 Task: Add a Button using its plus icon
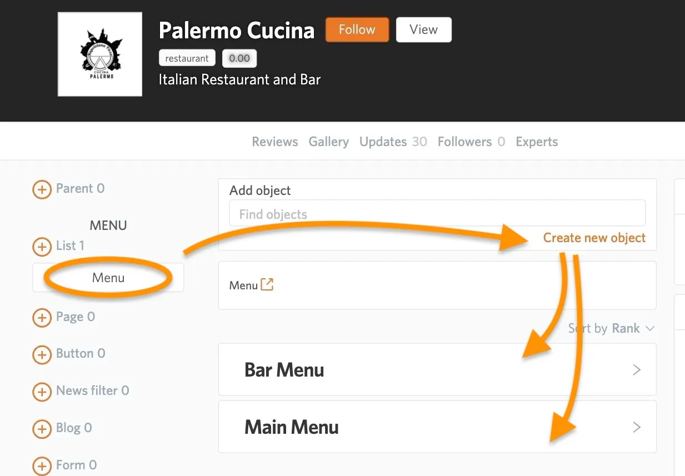click(42, 354)
